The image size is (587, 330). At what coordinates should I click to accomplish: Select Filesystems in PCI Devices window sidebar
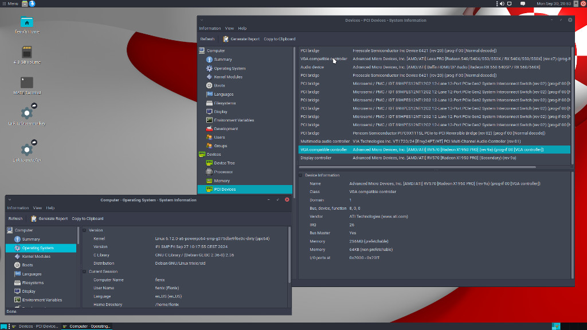point(224,103)
